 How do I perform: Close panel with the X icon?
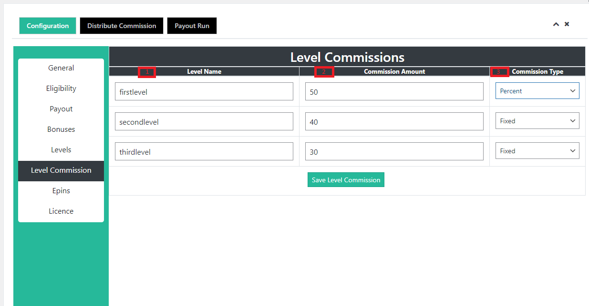567,24
